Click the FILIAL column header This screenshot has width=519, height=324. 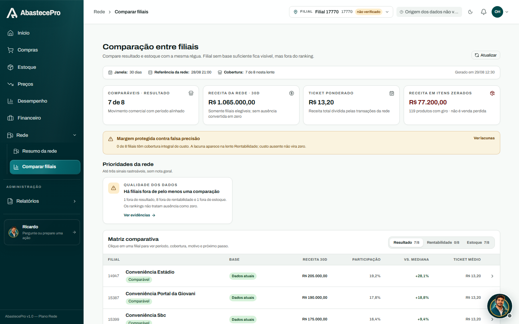114,260
